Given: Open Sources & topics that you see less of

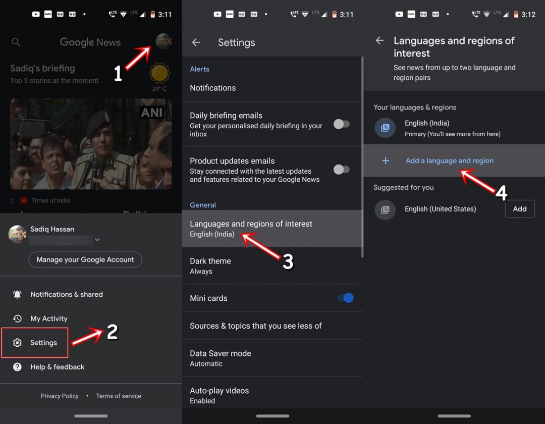Looking at the screenshot, I should tap(272, 326).
